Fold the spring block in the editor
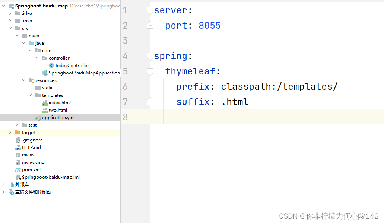 tap(150, 56)
